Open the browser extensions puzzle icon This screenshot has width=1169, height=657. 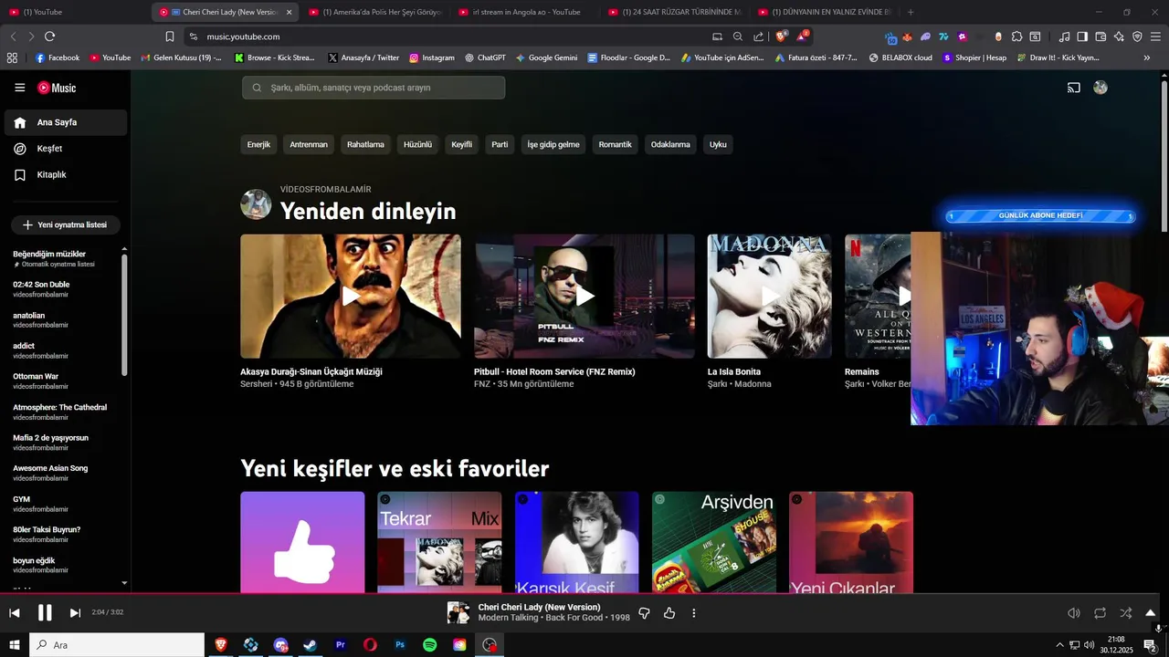[1016, 36]
